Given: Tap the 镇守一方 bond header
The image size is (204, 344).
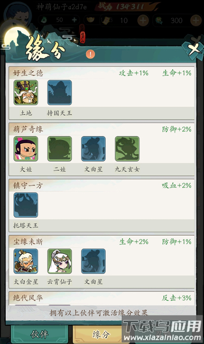Looking at the screenshot, I should click(101, 185).
